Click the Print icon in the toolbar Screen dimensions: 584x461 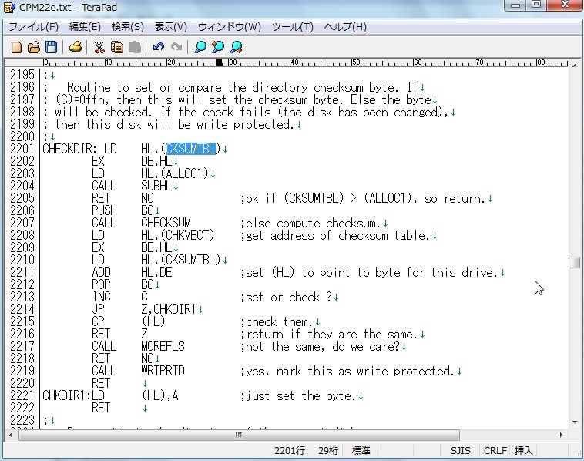[76, 47]
